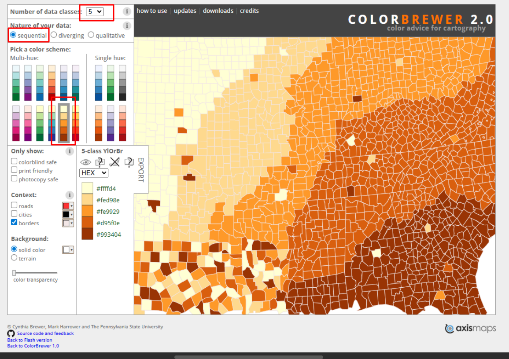Select the qualitative data radio button
Image resolution: width=509 pixels, height=359 pixels.
pyautogui.click(x=91, y=35)
